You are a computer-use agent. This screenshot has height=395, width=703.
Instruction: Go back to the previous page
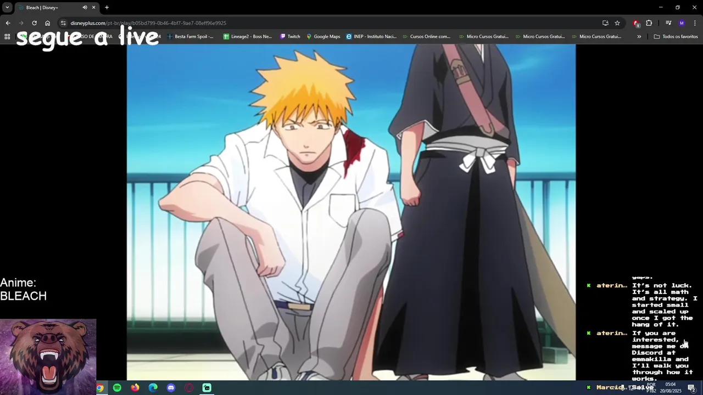point(8,23)
